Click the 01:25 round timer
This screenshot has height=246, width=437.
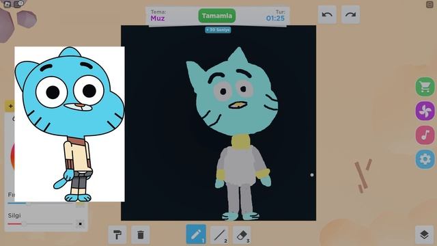coord(275,18)
